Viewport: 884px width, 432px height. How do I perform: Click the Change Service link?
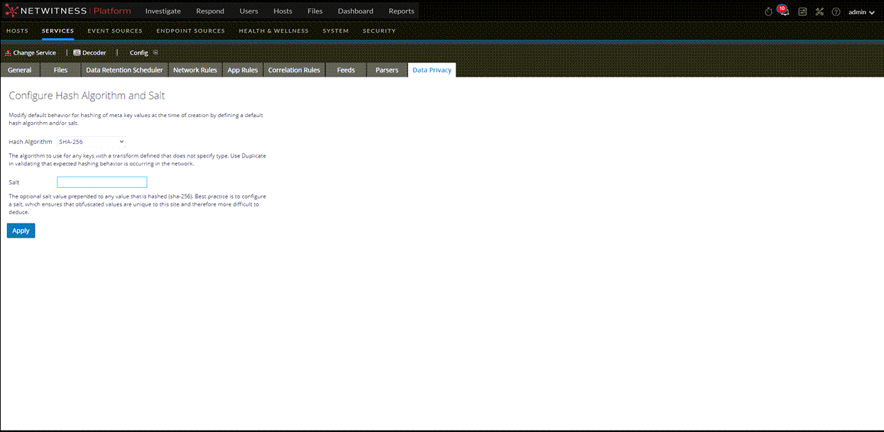coord(35,52)
